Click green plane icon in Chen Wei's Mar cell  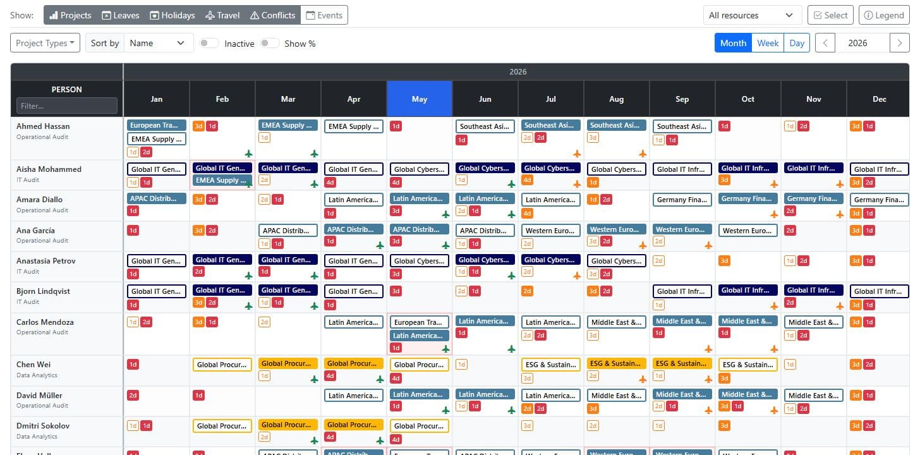314,379
